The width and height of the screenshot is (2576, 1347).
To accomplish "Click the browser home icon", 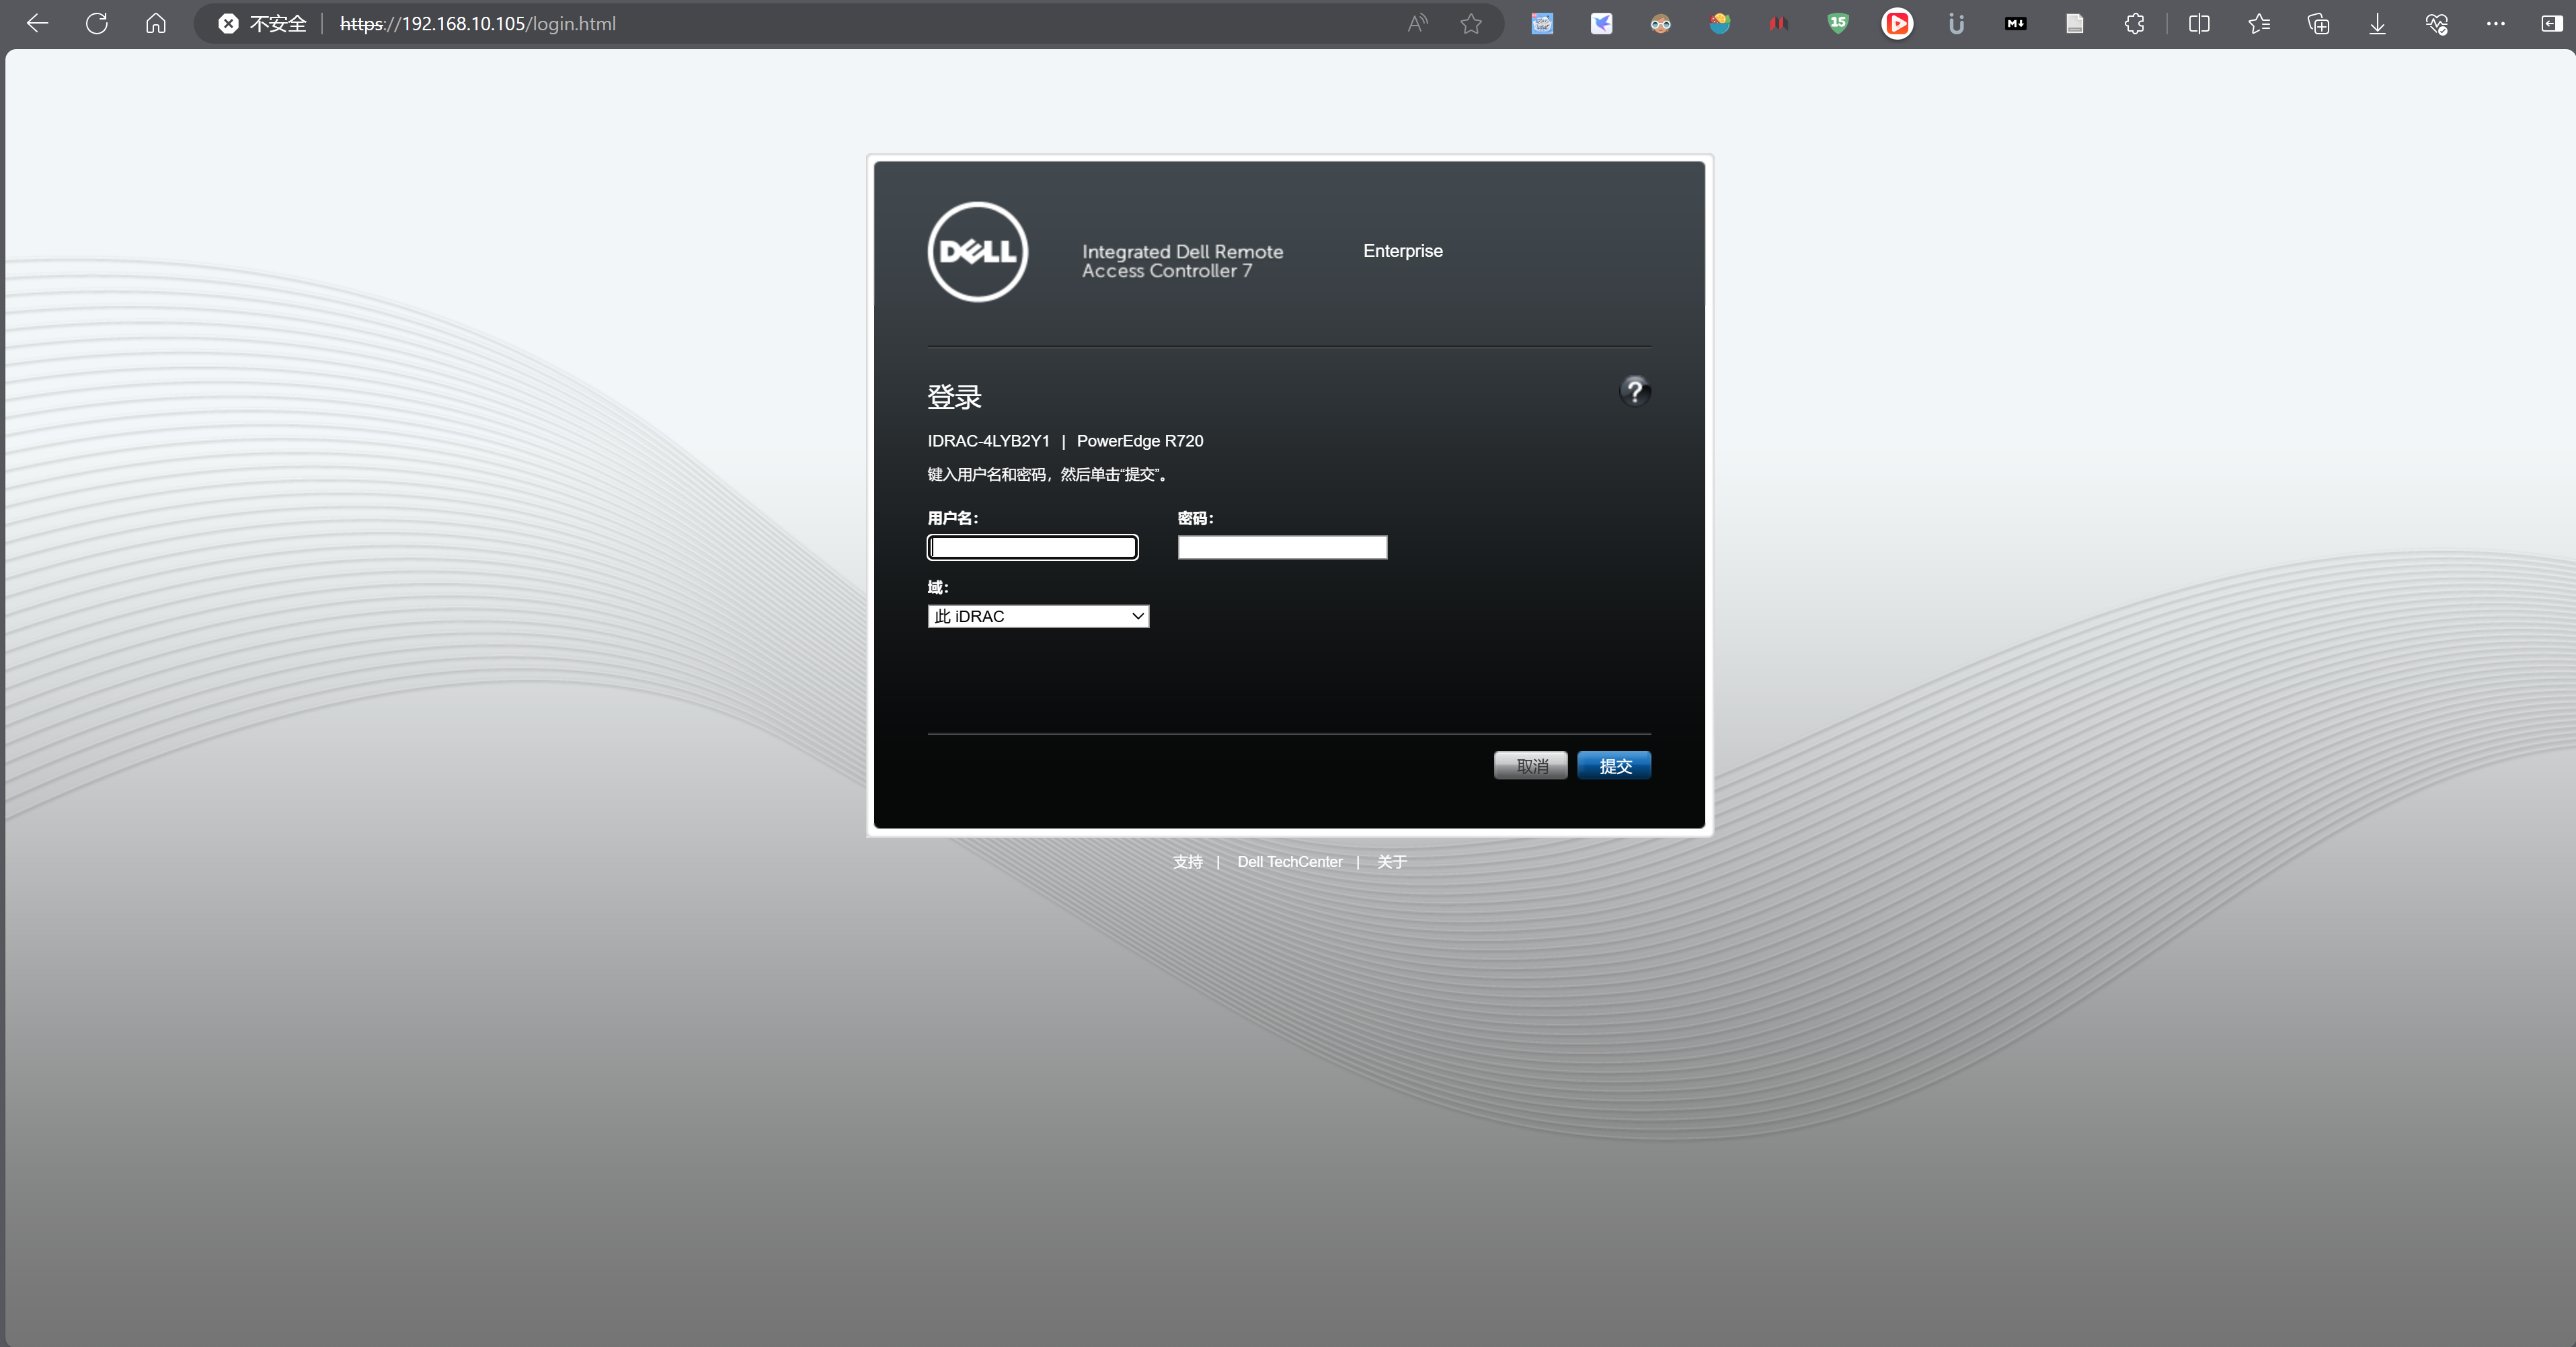I will 156,24.
